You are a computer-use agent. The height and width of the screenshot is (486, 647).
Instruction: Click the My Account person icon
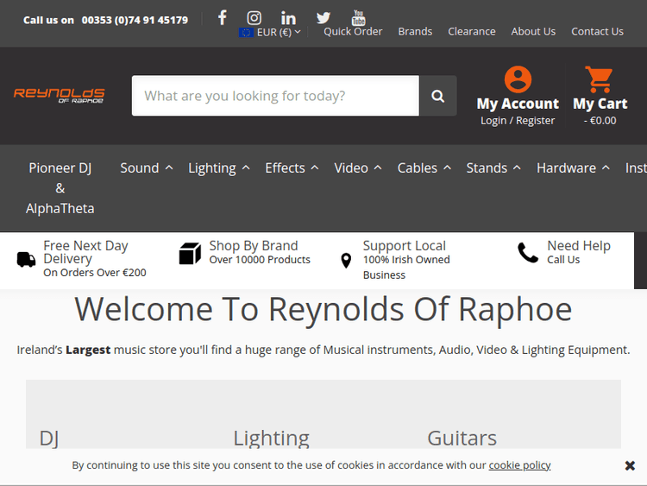pos(518,79)
